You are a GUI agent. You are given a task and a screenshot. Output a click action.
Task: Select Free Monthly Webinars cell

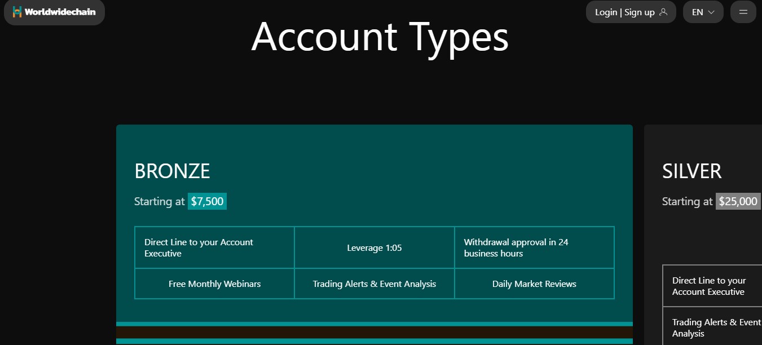pos(214,284)
